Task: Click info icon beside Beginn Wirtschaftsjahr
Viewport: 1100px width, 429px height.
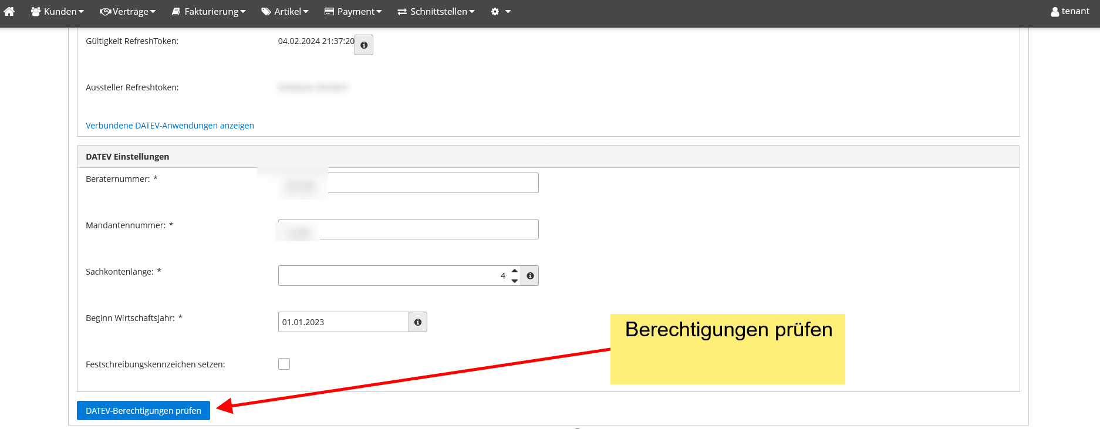Action: coord(418,322)
